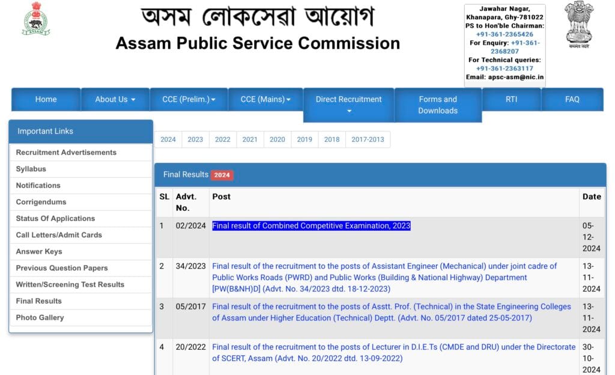Viewport: 615px width, 375px height.
Task: Click the Important Links panel header
Action: 81,132
